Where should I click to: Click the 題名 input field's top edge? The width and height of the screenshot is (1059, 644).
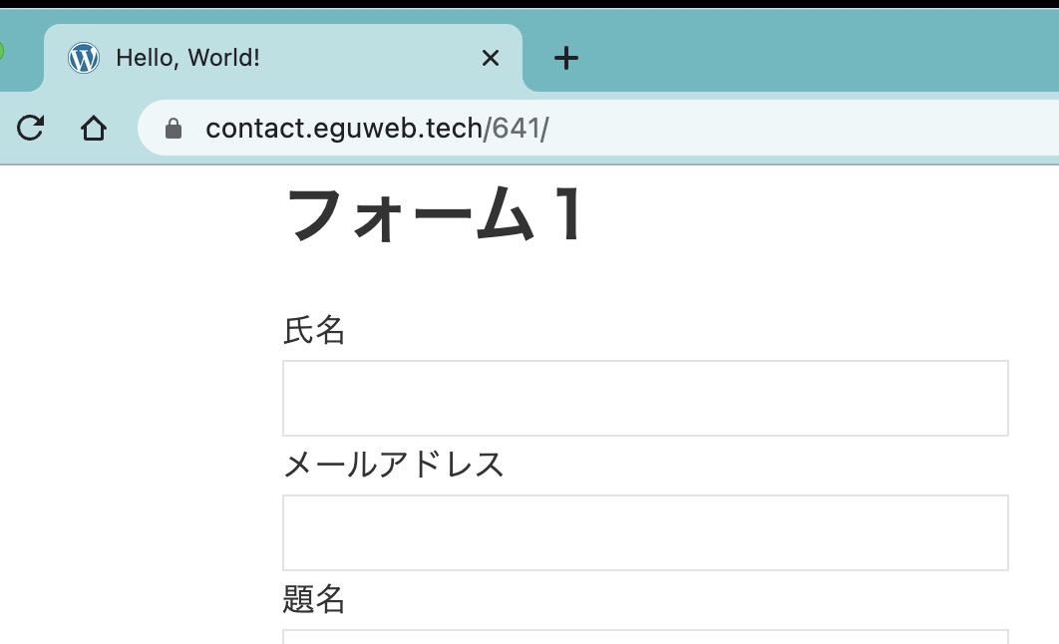pos(645,635)
